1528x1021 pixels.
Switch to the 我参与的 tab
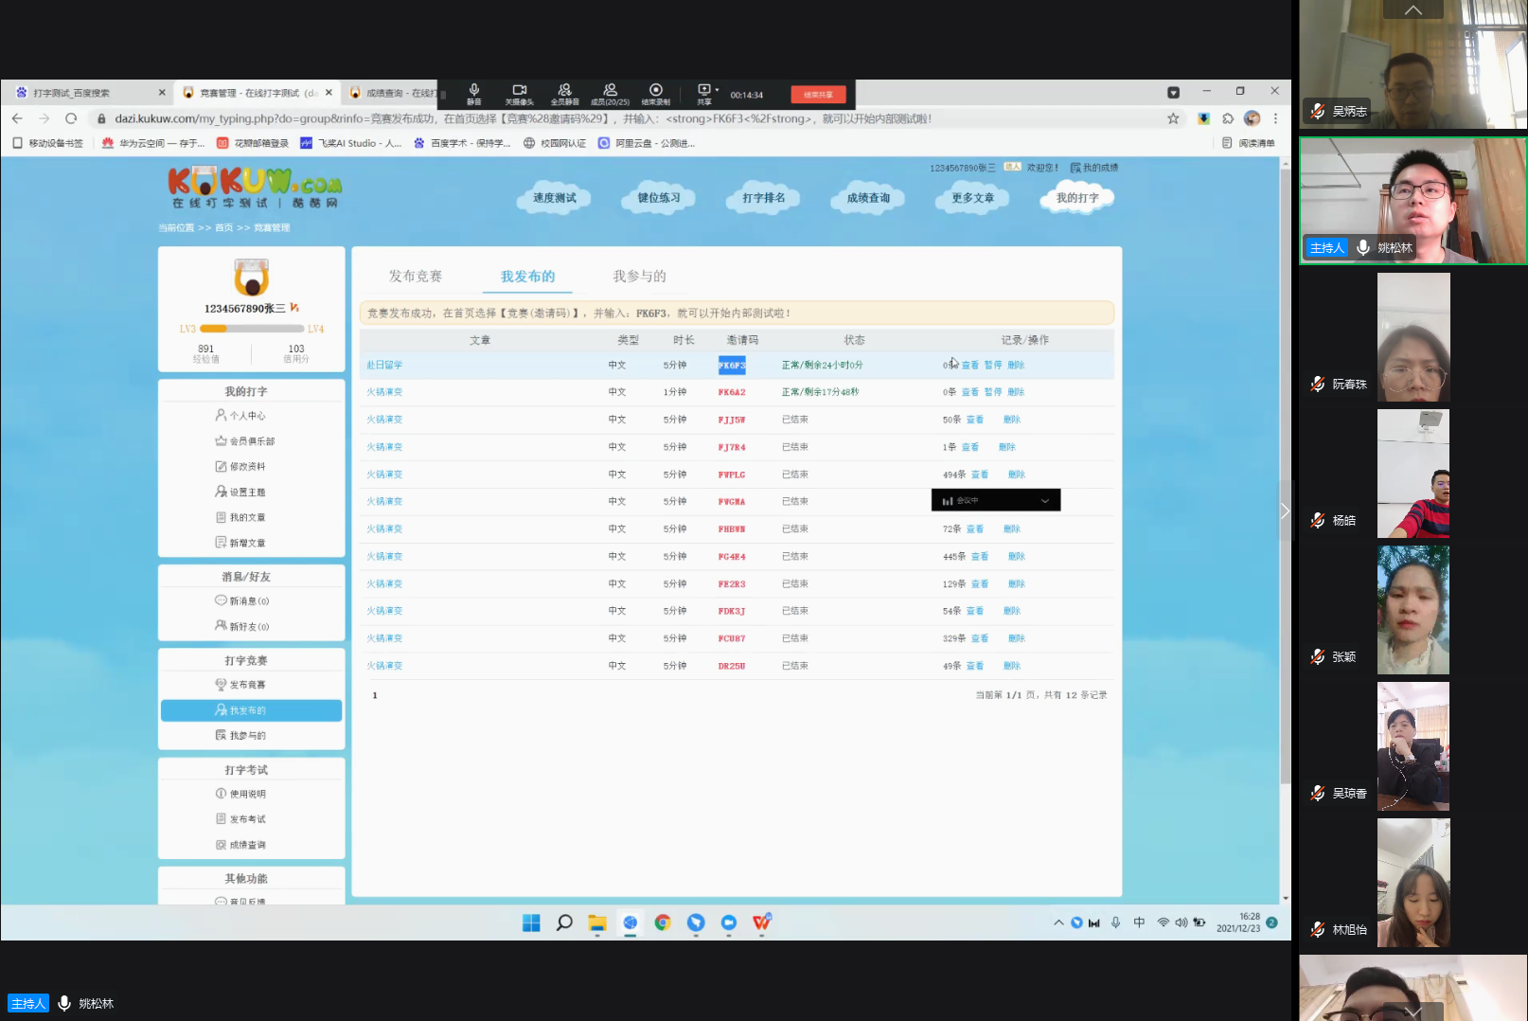coord(639,277)
